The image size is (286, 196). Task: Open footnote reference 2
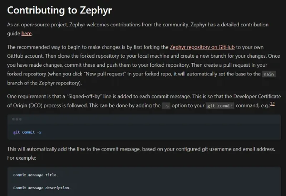273,104
